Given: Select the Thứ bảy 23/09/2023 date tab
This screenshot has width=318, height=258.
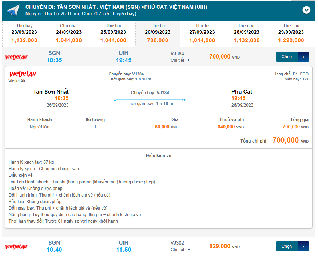Looking at the screenshot, I should click(24, 33).
